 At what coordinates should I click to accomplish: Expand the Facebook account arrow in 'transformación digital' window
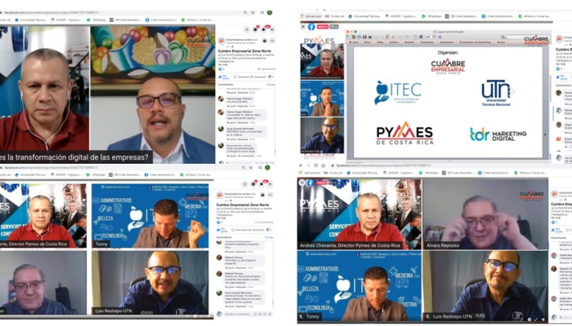(271, 27)
